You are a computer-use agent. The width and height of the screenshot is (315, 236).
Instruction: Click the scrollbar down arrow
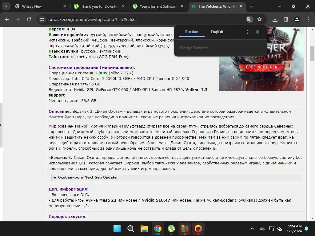coord(312,218)
